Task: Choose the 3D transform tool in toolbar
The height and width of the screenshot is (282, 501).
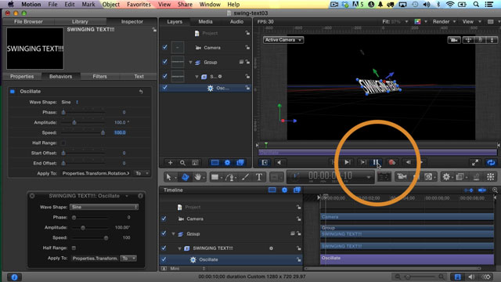Action: 185,177
